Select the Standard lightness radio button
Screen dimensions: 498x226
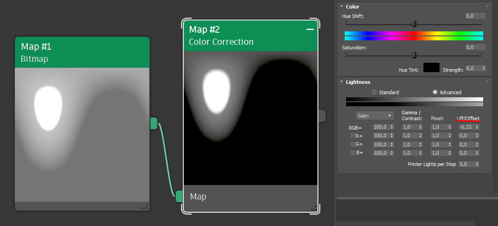click(374, 92)
